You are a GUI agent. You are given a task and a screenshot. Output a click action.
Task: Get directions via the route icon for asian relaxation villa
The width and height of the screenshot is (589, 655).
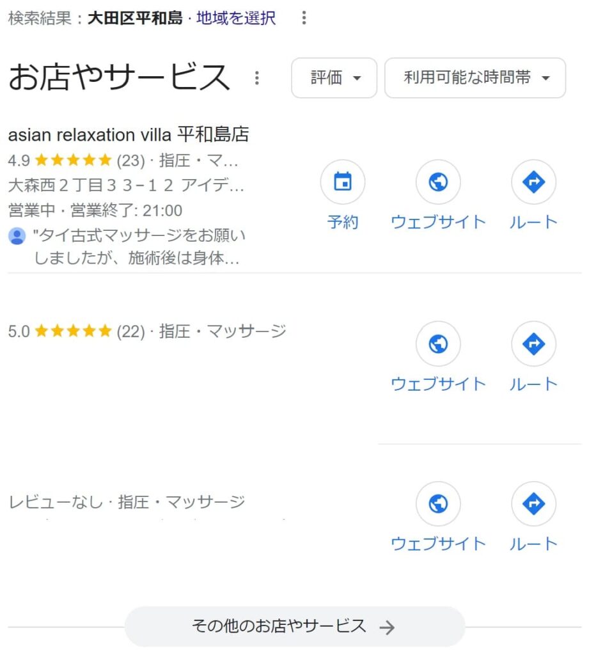tap(533, 182)
